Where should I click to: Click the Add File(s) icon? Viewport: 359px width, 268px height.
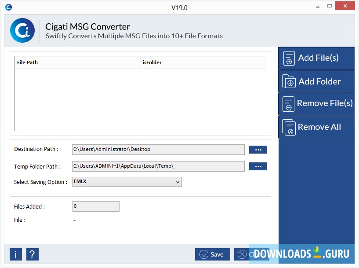coord(289,58)
